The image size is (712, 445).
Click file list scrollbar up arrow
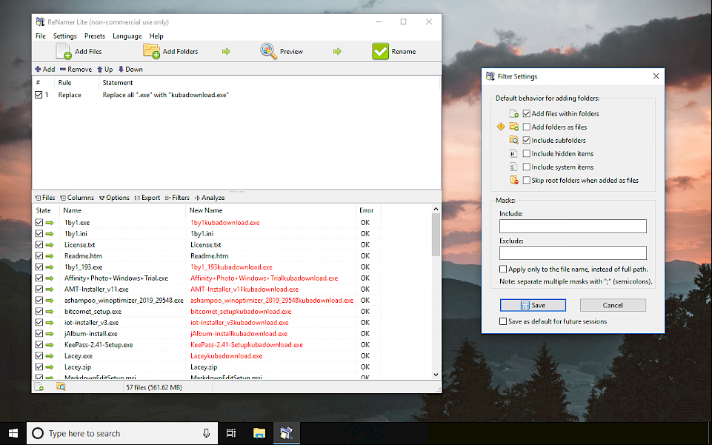point(436,209)
